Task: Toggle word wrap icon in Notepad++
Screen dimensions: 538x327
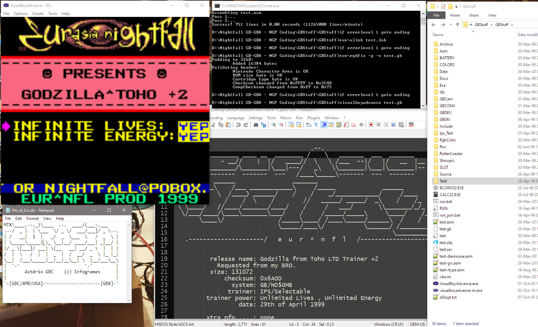Action: pos(309,125)
